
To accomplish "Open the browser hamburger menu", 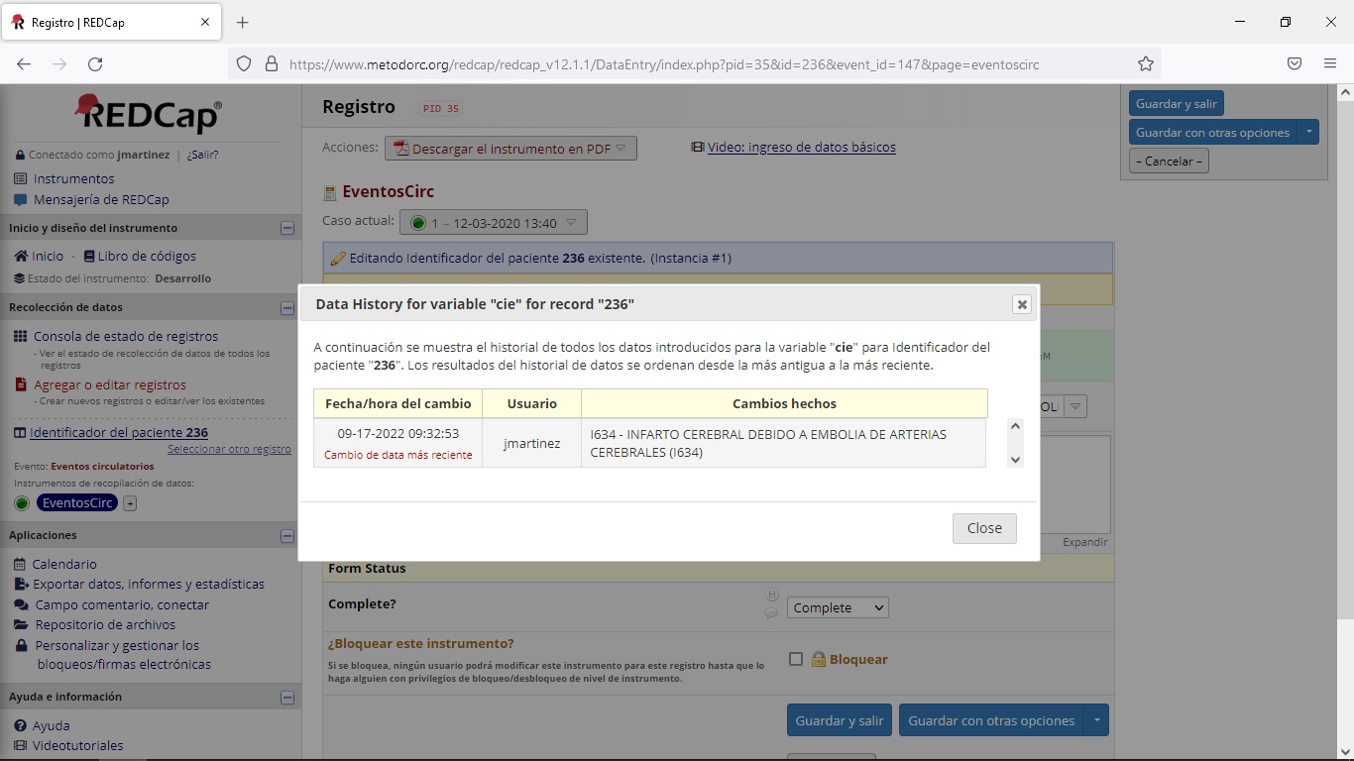I will coord(1330,62).
